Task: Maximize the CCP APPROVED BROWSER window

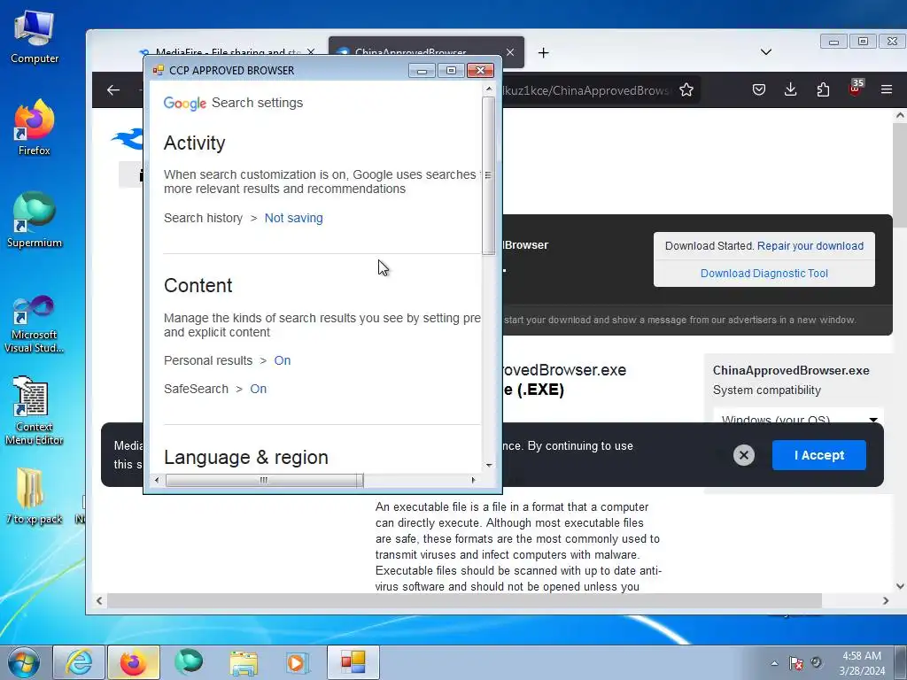Action: pyautogui.click(x=451, y=71)
